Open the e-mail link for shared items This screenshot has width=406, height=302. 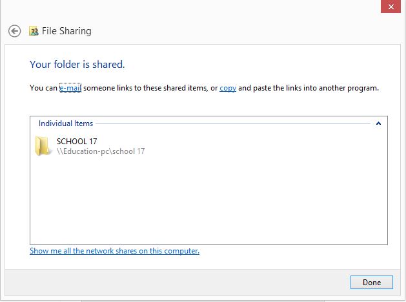(x=70, y=88)
